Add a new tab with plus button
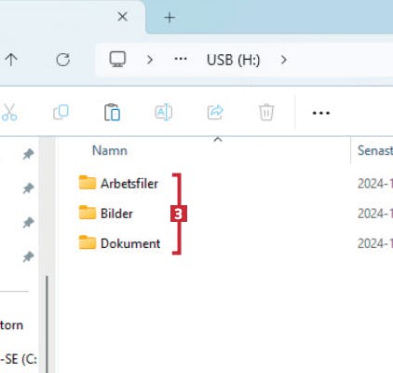The image size is (393, 373). coord(169,18)
